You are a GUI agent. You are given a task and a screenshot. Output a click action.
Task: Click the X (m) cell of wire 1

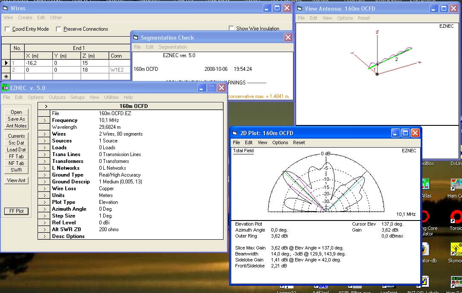pos(38,63)
